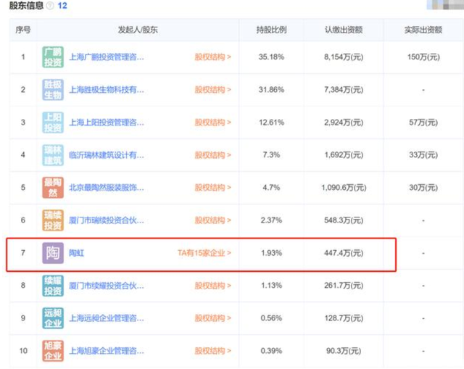Open shareholder 上海远昶企业管理咨…
The image size is (464, 369).
point(107,318)
